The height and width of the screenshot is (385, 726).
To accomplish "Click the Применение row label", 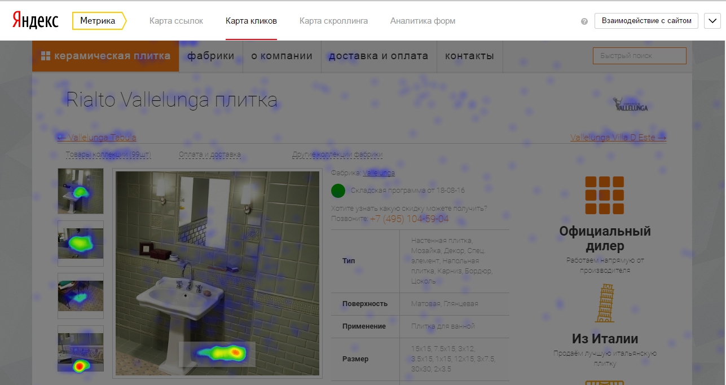I will click(364, 326).
